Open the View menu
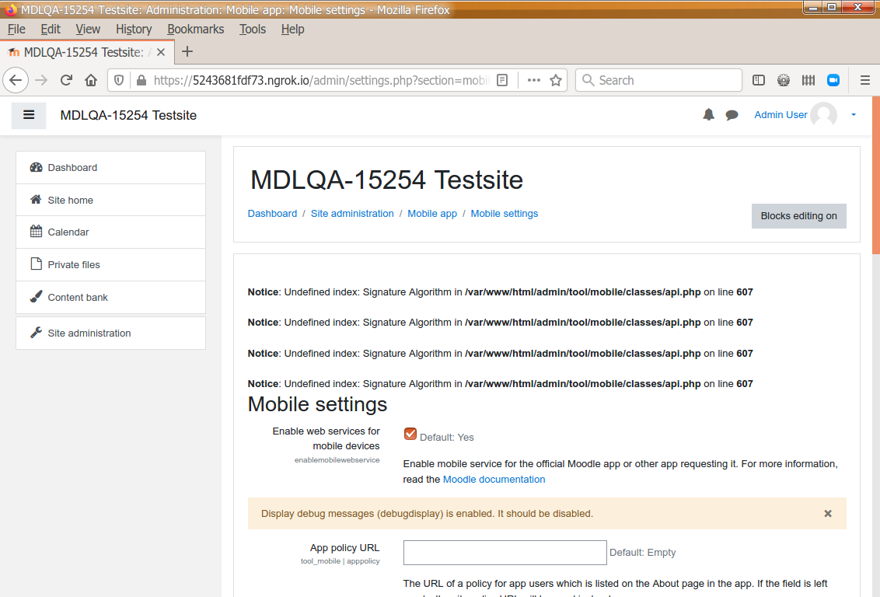This screenshot has height=597, width=880. (x=88, y=30)
